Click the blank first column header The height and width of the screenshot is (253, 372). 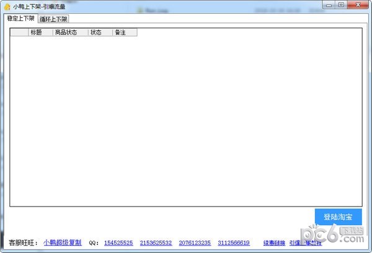point(19,32)
